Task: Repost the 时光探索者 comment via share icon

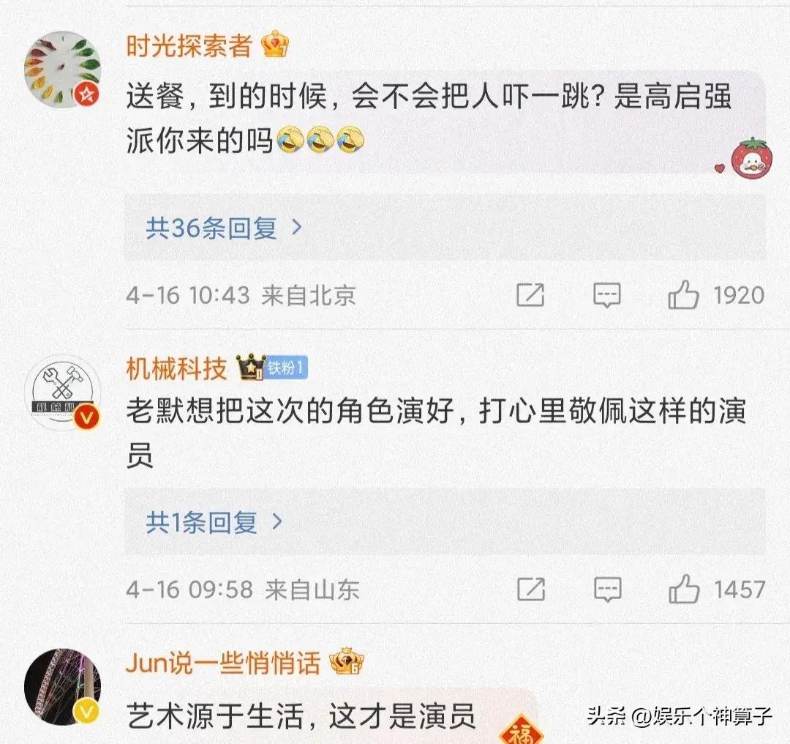Action: pyautogui.click(x=530, y=294)
